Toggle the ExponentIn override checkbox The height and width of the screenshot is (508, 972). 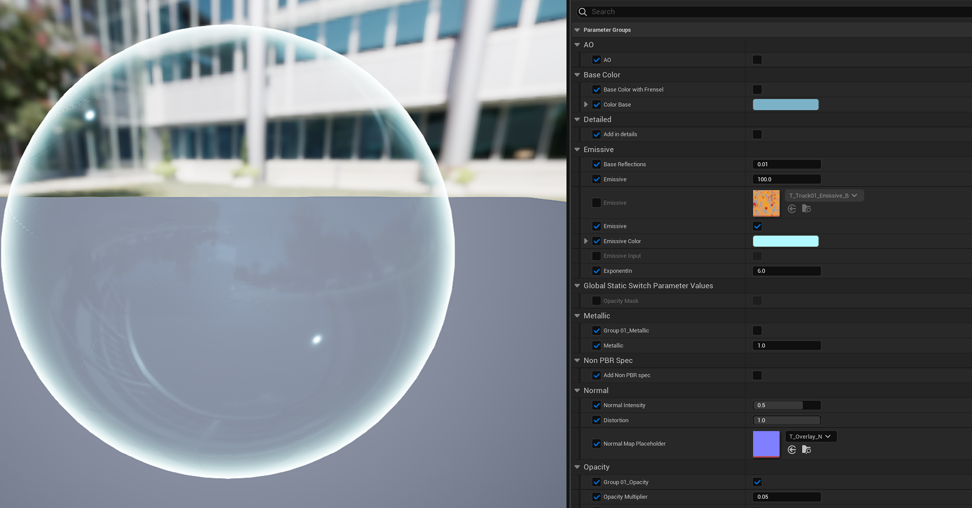[596, 271]
